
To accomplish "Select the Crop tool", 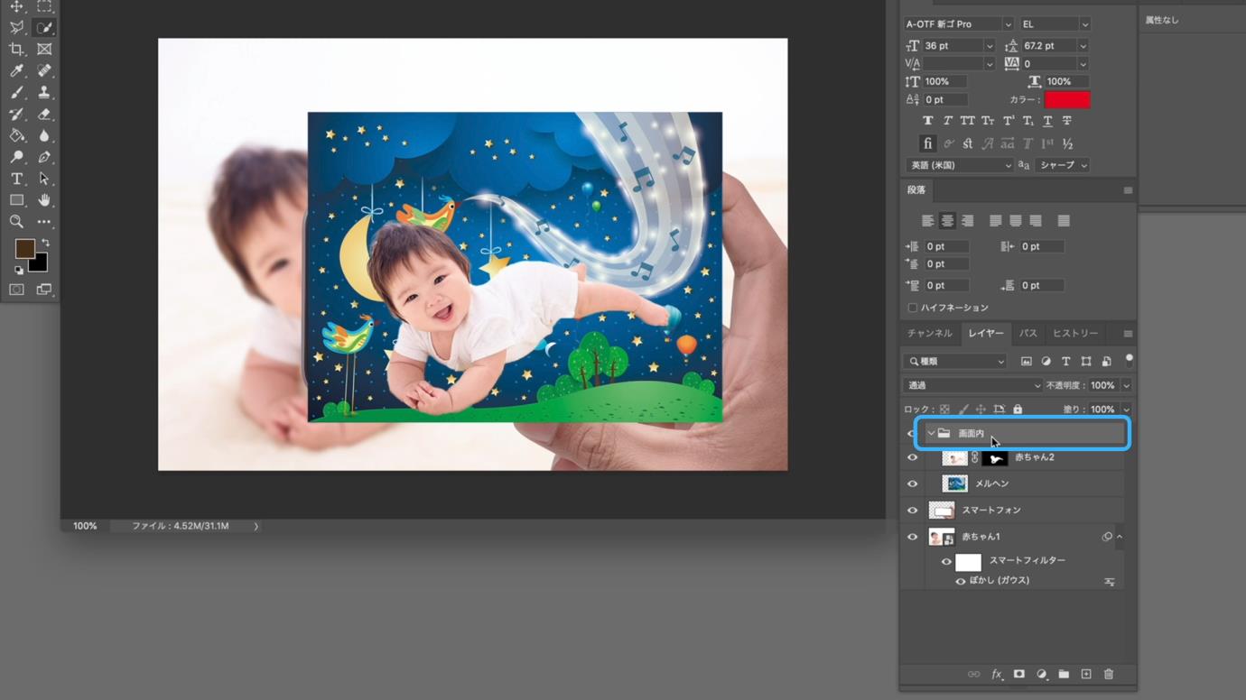I will coord(16,50).
